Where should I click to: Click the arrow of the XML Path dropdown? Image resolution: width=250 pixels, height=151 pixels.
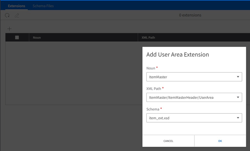pyautogui.click(x=238, y=97)
